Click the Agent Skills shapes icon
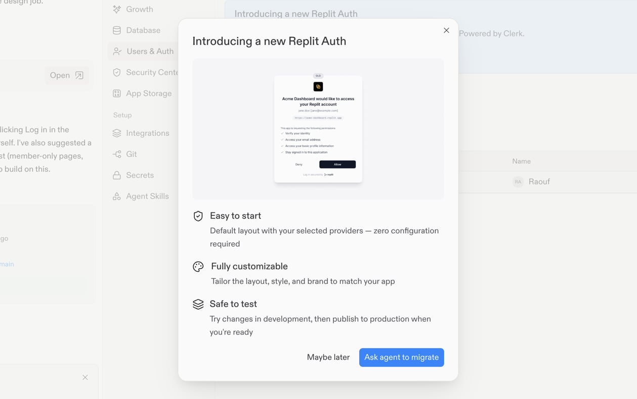637x399 pixels. [x=117, y=196]
